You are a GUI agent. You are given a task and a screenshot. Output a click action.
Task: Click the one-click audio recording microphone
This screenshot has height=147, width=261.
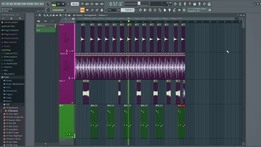(185, 4)
